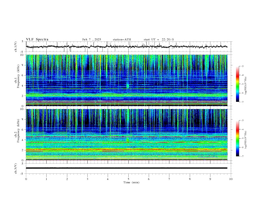The image size is (260, 201).
Task: Click the ch.1 frequency tick label "4"
Action: pyautogui.click(x=23, y=86)
